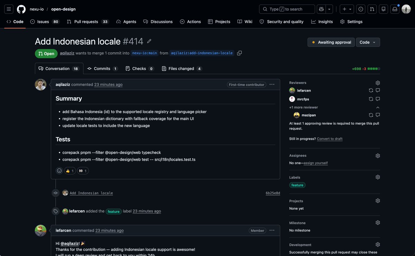Open the create new plus menu
Screen dimensions: 415x256
pyautogui.click(x=347, y=9)
